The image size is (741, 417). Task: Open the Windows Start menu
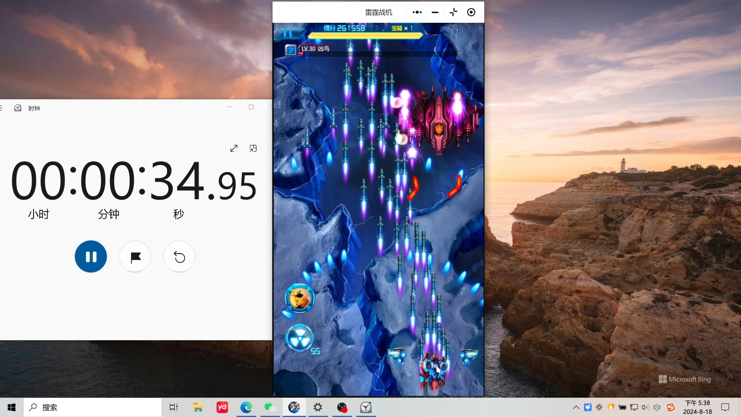click(x=12, y=407)
